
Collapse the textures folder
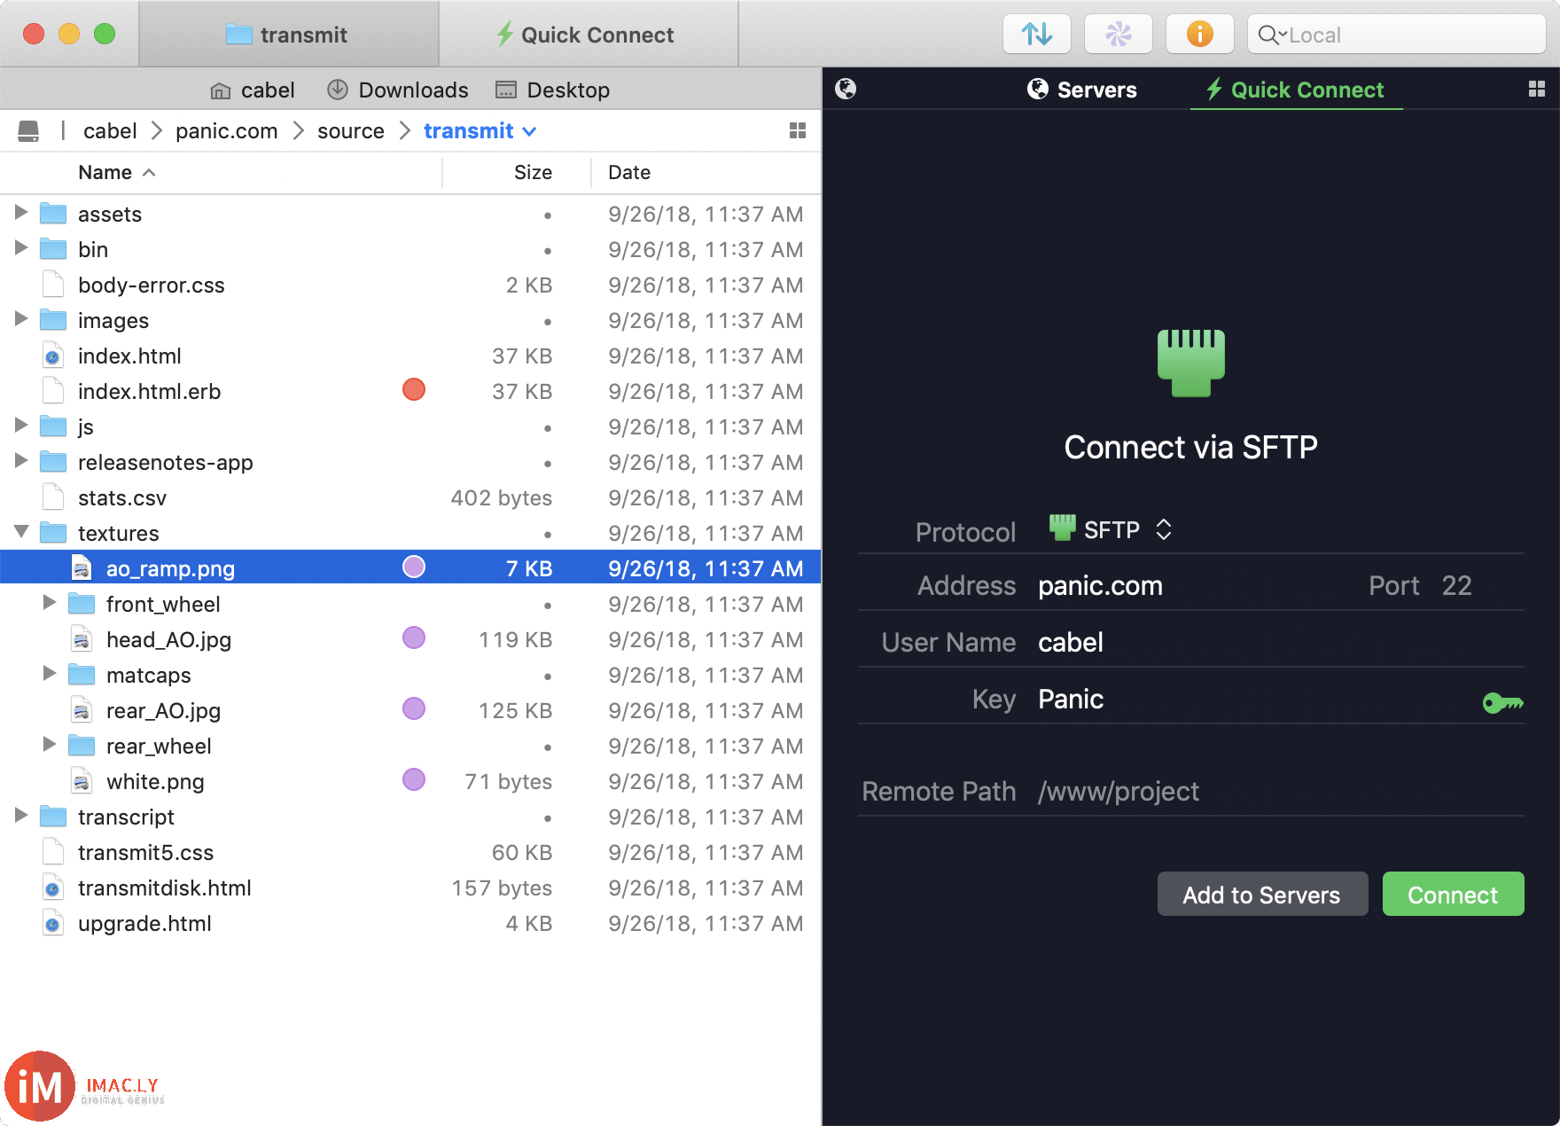21,532
